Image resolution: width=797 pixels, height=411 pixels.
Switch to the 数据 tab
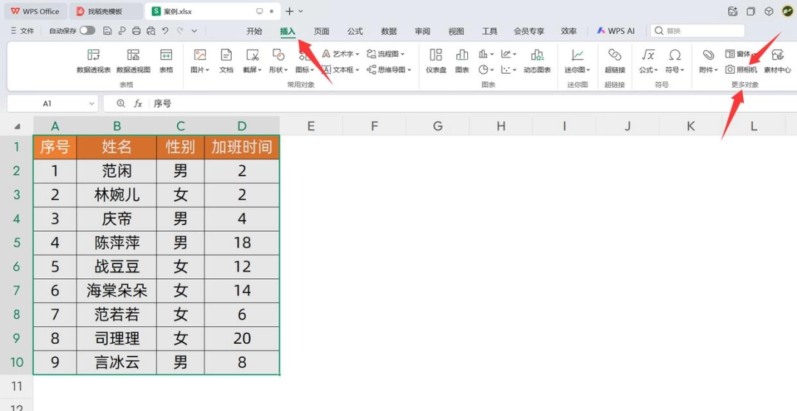coord(389,31)
